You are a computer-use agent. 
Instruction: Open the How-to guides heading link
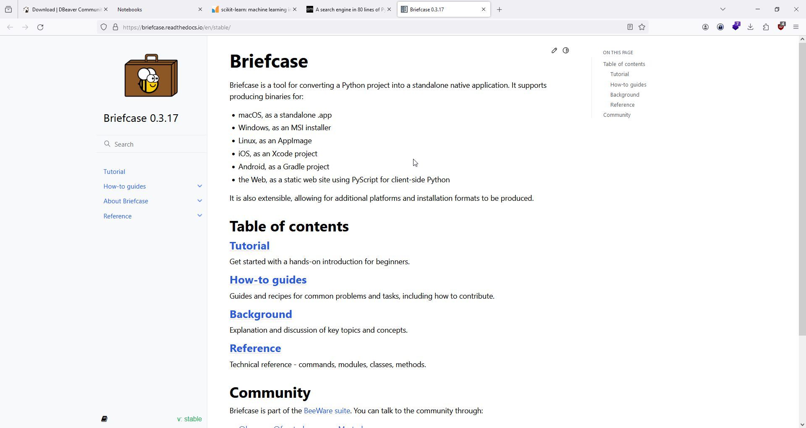pos(268,280)
